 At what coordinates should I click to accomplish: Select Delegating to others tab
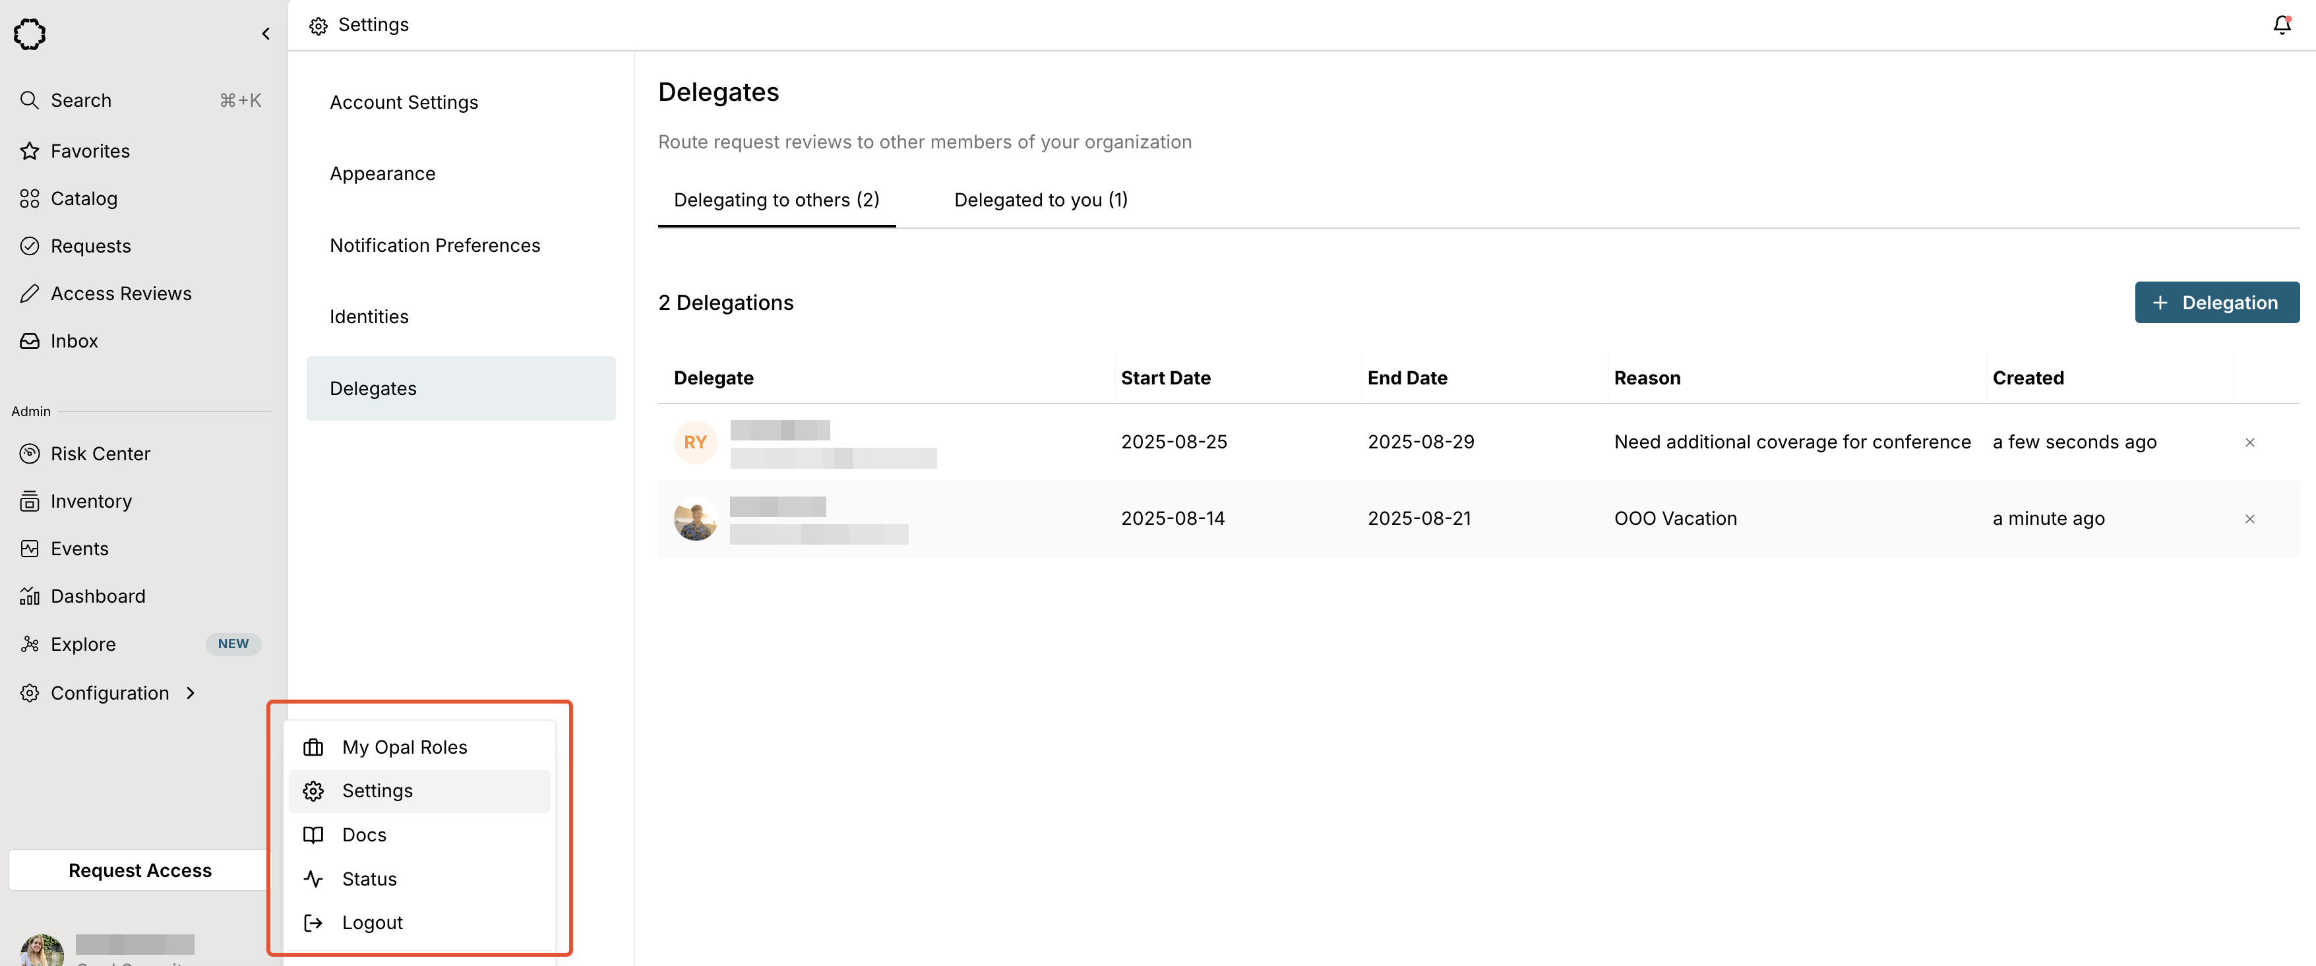pyautogui.click(x=776, y=200)
